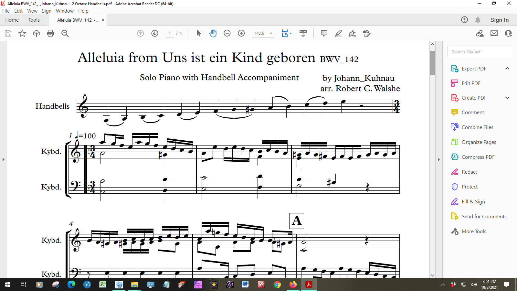Select the highlight text pen tool

pos(338,33)
